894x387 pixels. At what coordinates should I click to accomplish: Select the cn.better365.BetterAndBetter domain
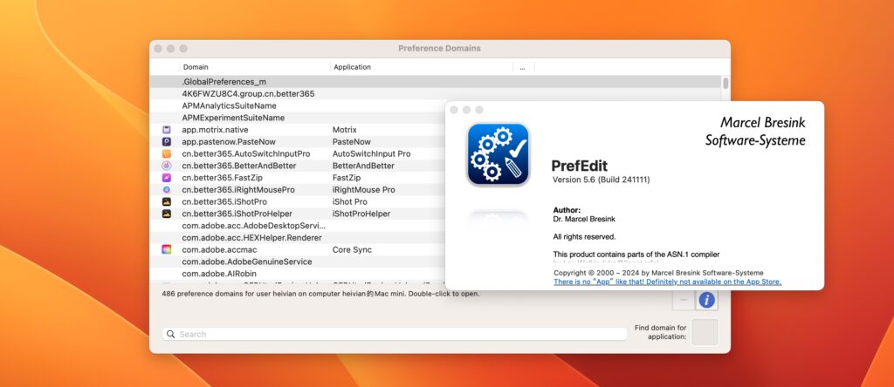(239, 166)
